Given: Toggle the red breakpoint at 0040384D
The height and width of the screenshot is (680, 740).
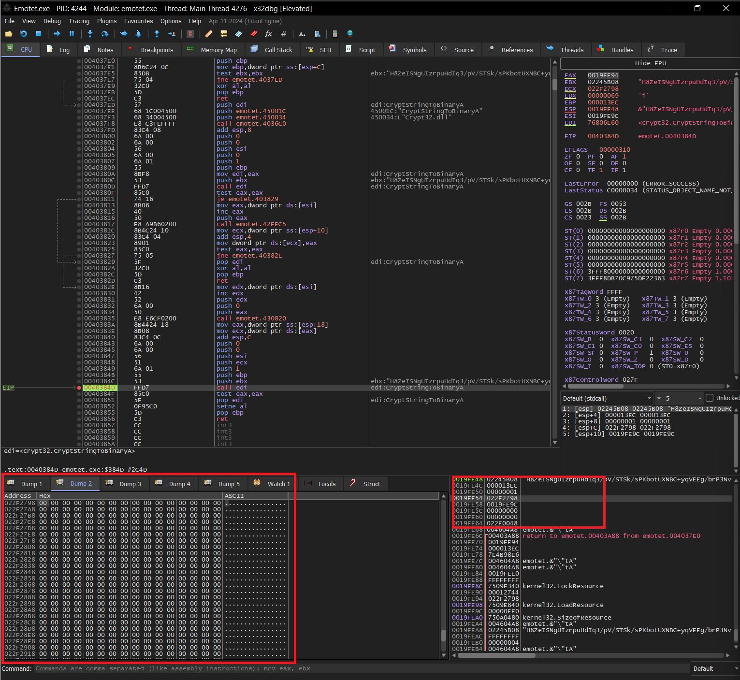Looking at the screenshot, I should tap(79, 388).
